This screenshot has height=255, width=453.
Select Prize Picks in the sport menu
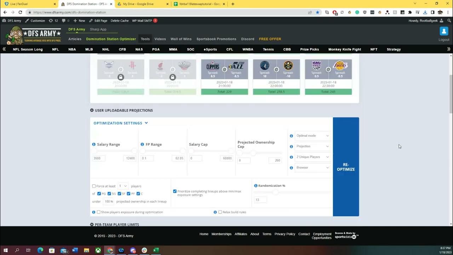click(309, 50)
